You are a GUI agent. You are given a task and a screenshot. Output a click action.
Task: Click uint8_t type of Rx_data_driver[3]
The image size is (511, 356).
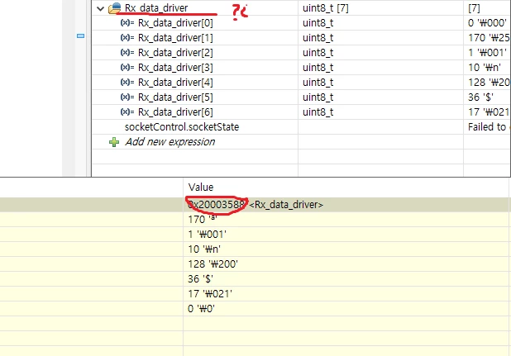click(x=318, y=68)
